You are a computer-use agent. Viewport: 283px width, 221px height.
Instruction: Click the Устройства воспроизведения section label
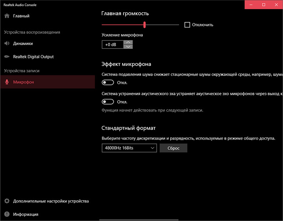[32, 32]
